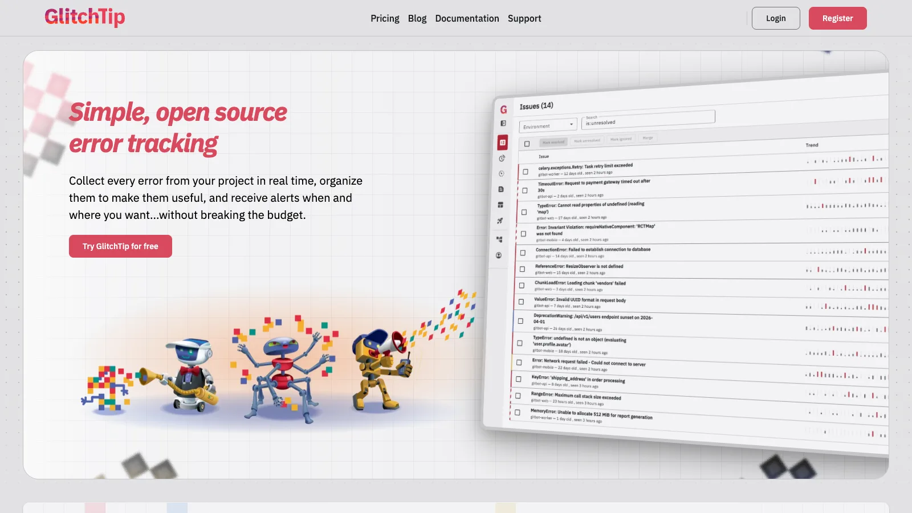This screenshot has height=513, width=912.
Task: Check the ReferenceError ResizeObserver issue checkbox
Action: coord(522,269)
